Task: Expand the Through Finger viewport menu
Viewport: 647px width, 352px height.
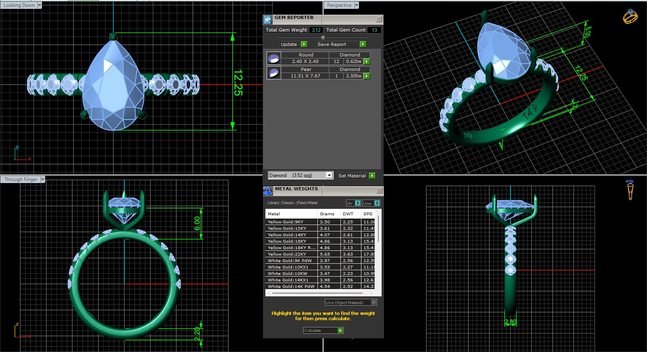Action: click(x=43, y=179)
